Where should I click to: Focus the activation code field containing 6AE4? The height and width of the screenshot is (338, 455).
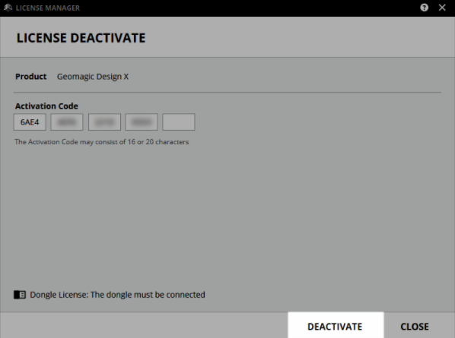coord(30,122)
